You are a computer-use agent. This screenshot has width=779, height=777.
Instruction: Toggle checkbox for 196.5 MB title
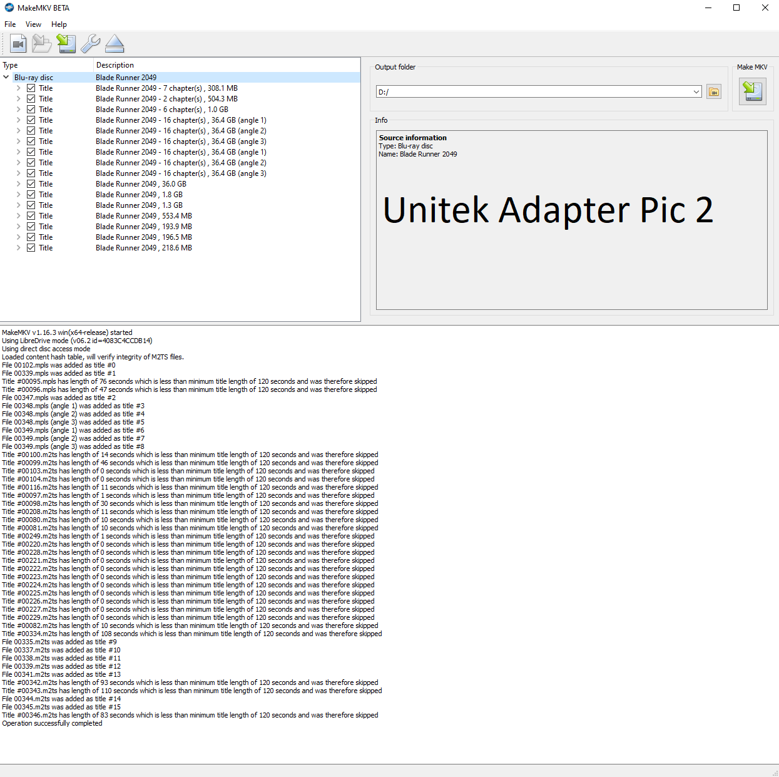click(x=31, y=237)
